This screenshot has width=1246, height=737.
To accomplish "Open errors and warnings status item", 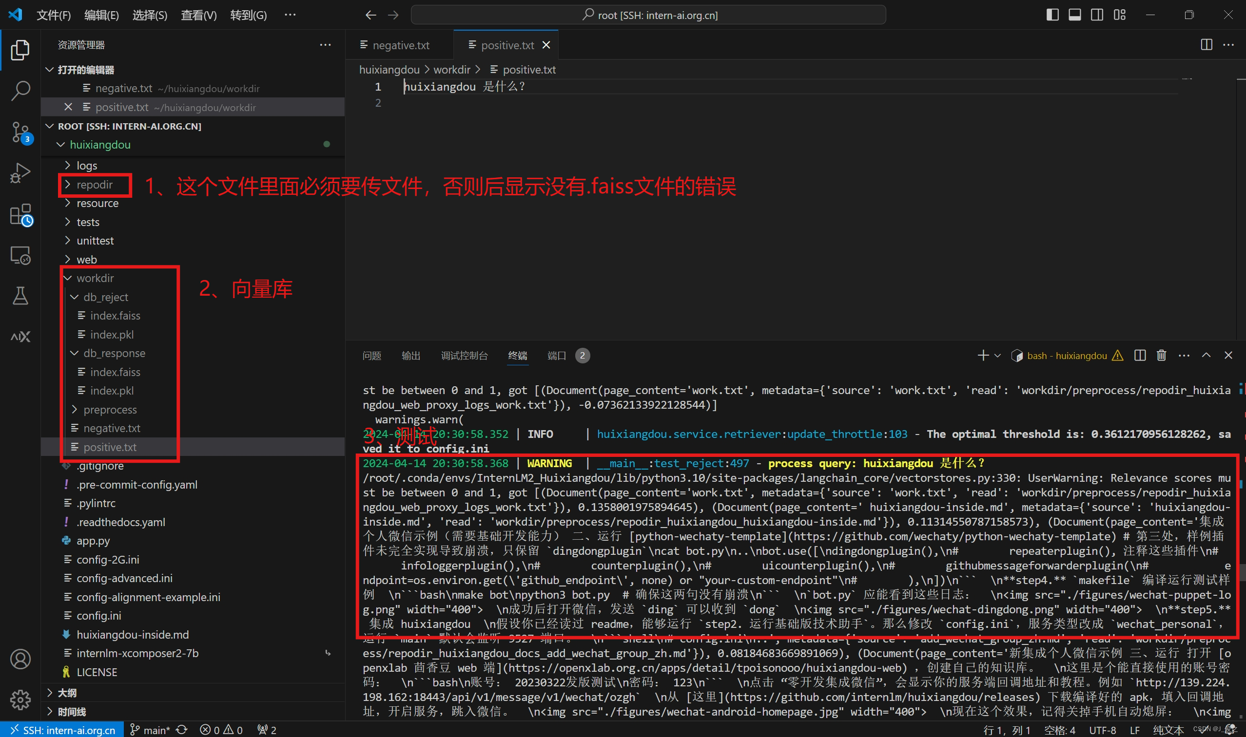I will tap(221, 730).
